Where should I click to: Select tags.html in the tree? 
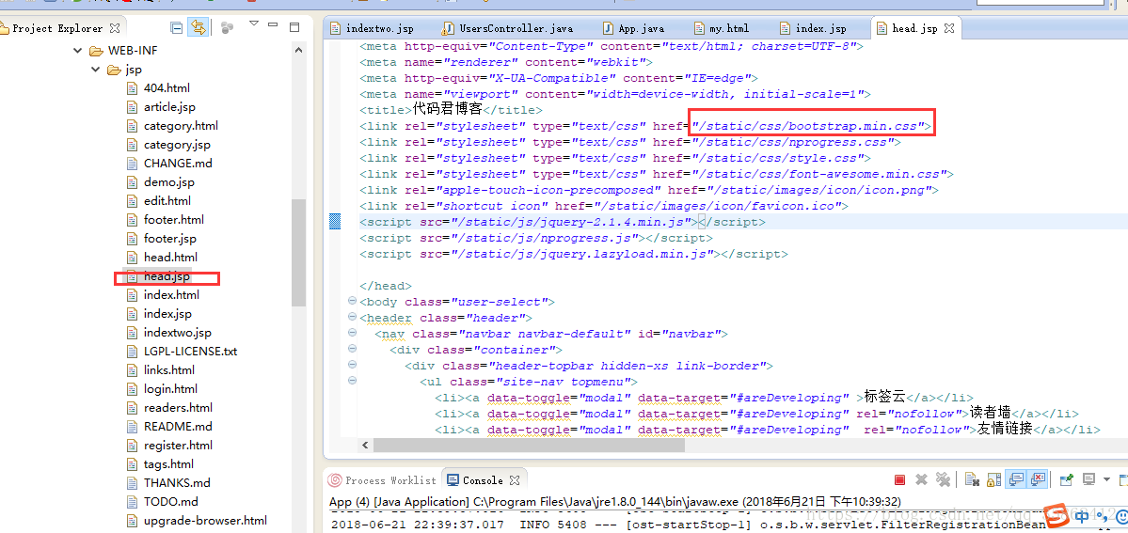[x=168, y=463]
